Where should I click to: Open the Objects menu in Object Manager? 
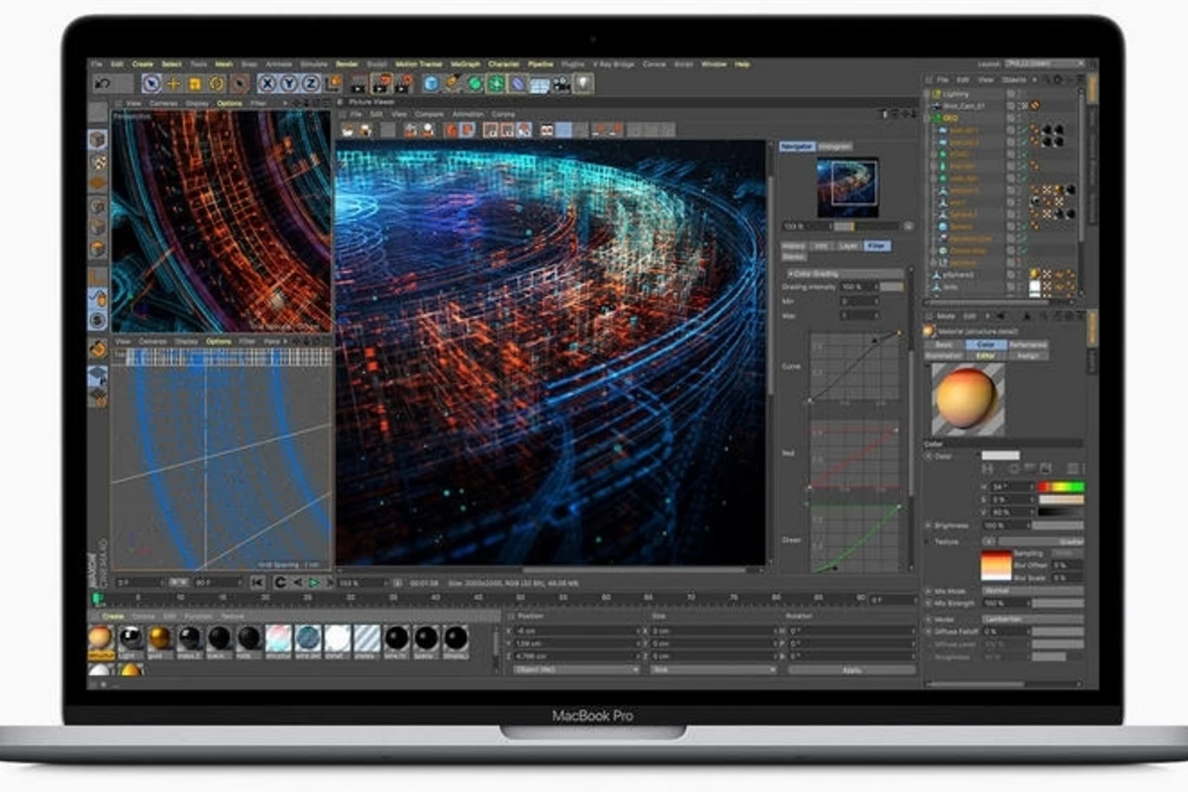pos(1015,79)
